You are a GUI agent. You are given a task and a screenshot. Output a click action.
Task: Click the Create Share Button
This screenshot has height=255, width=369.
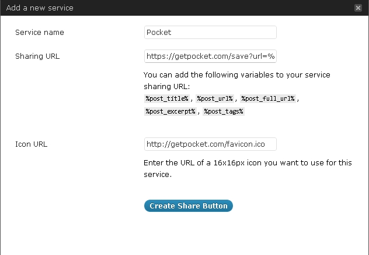point(189,206)
